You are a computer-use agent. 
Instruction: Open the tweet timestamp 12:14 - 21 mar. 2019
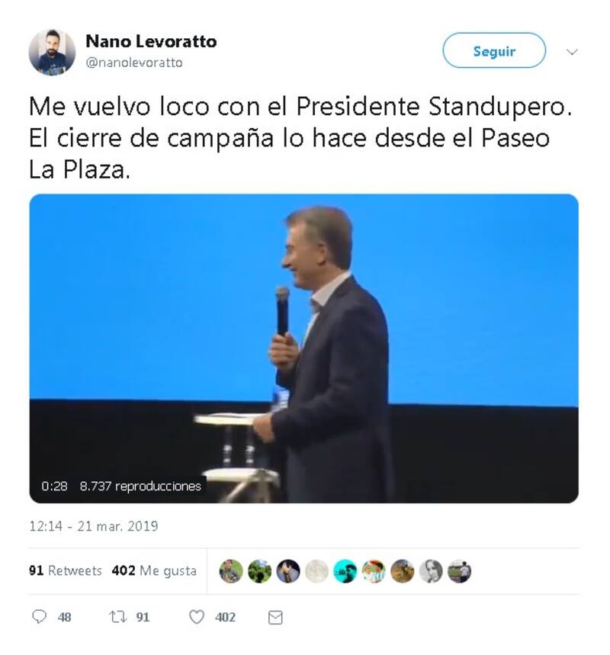coord(94,526)
